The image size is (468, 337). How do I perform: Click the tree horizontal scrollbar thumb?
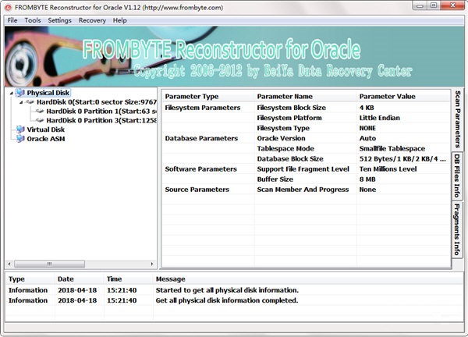point(50,264)
